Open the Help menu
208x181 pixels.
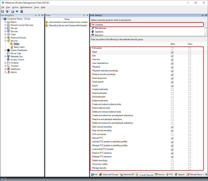43,8
